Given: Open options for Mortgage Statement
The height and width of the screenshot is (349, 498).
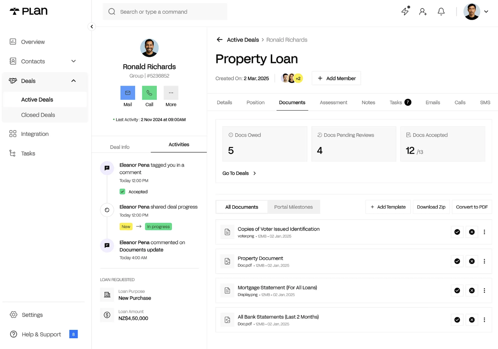Looking at the screenshot, I should (485, 290).
